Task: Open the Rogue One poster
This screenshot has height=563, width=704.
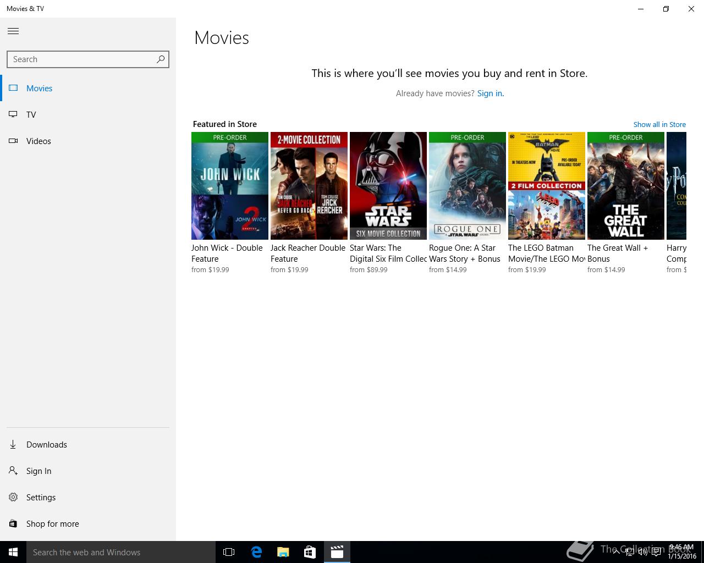Action: click(468, 186)
